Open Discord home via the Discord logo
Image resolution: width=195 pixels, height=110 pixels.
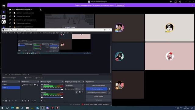point(4,6)
